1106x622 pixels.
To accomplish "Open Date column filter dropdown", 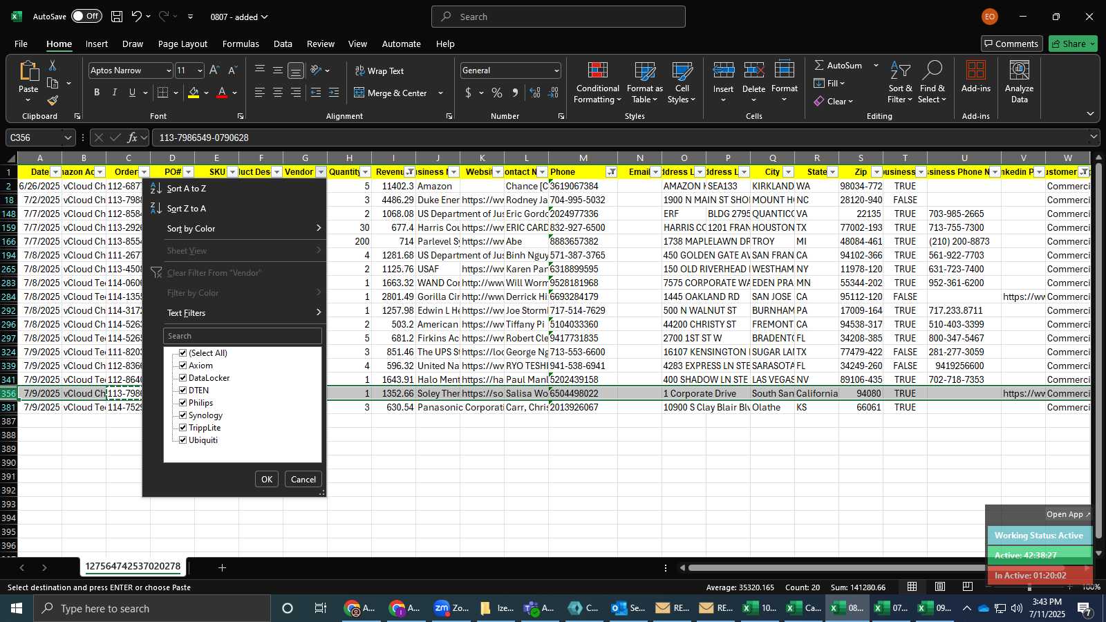I will point(55,172).
